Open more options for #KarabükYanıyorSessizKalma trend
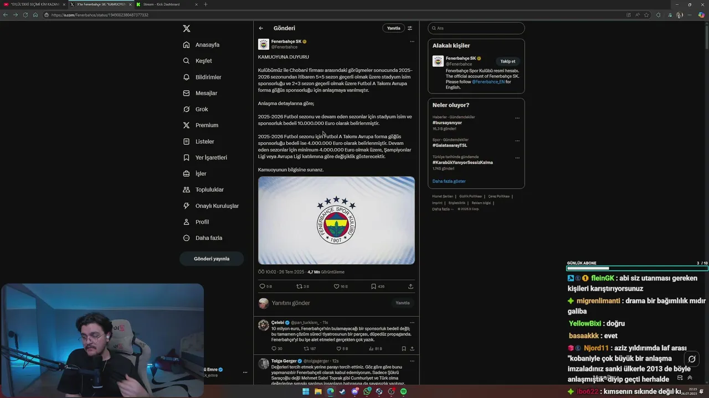Viewport: 709px width, 398px height. 517,158
